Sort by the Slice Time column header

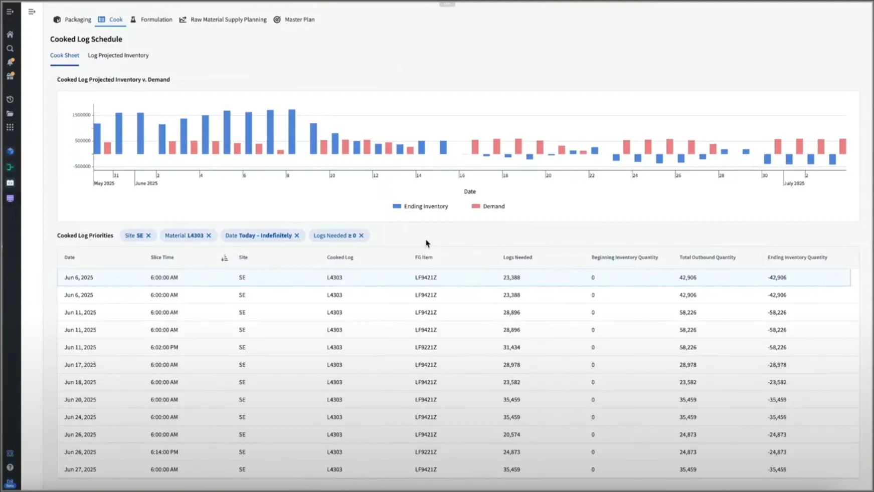tap(162, 258)
